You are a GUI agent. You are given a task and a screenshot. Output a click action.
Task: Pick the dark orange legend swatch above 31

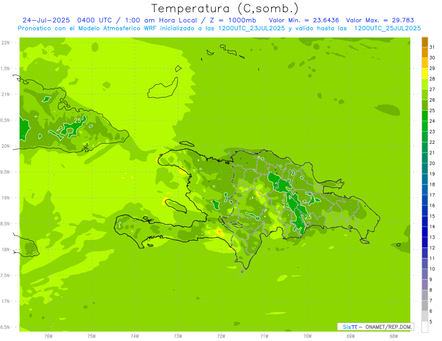point(425,42)
